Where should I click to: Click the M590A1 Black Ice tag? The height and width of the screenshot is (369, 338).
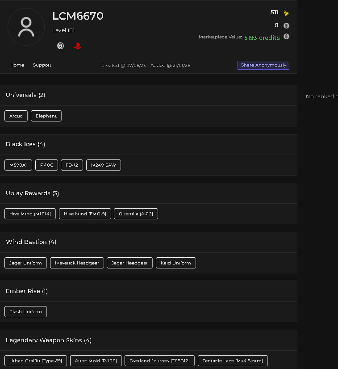click(18, 165)
